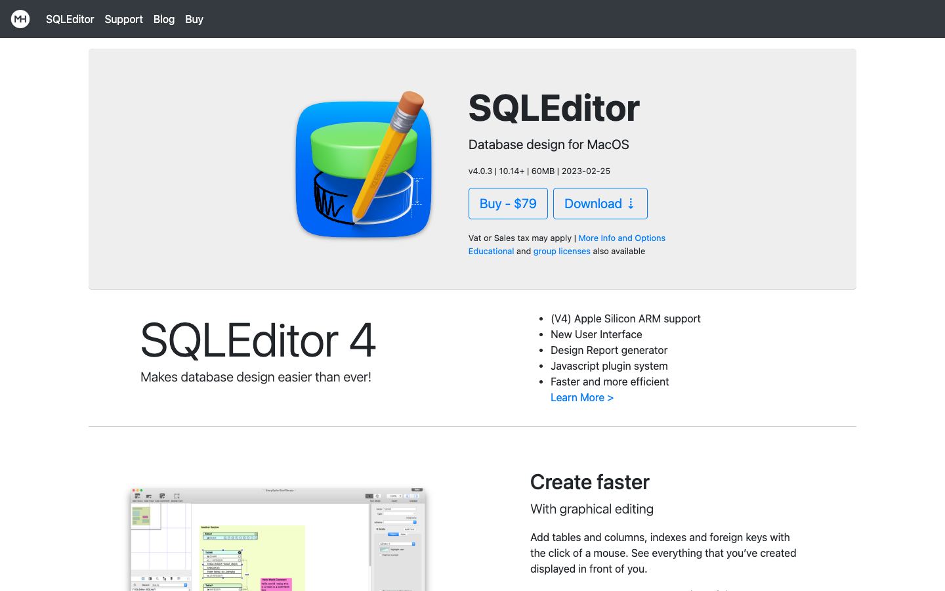
Task: Click the Faster and more efficient bullet
Action: pyautogui.click(x=610, y=382)
